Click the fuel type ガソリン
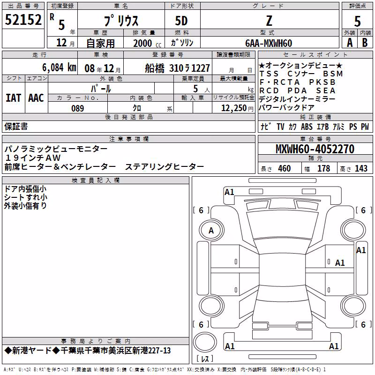This screenshot has width=375, height=375. (182, 43)
